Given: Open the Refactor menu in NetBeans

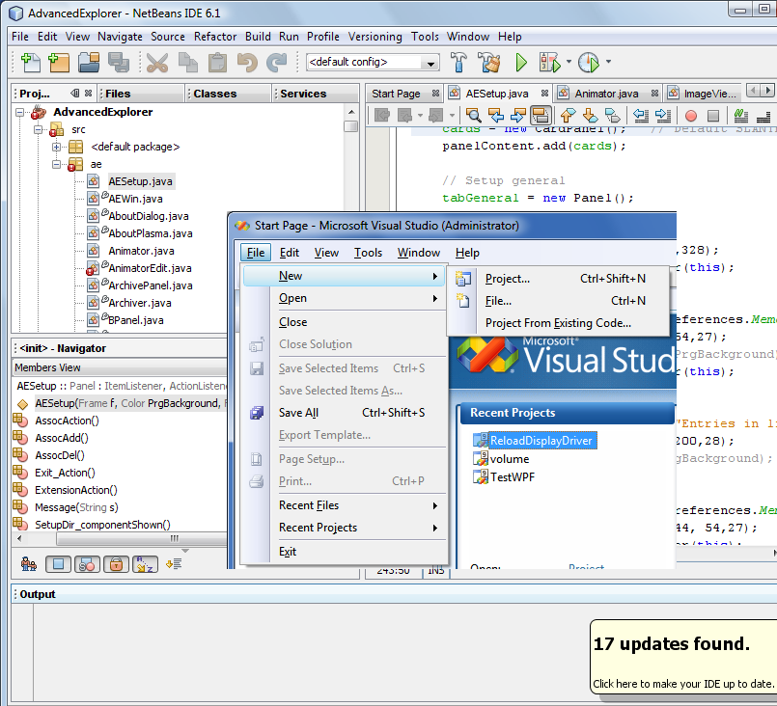Looking at the screenshot, I should [215, 37].
